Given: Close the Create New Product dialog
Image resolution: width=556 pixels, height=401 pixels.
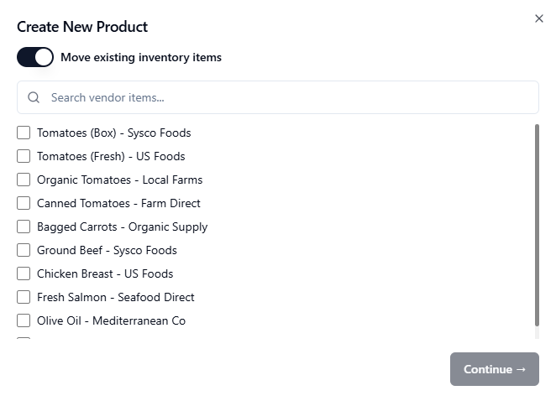Looking at the screenshot, I should 539,18.
